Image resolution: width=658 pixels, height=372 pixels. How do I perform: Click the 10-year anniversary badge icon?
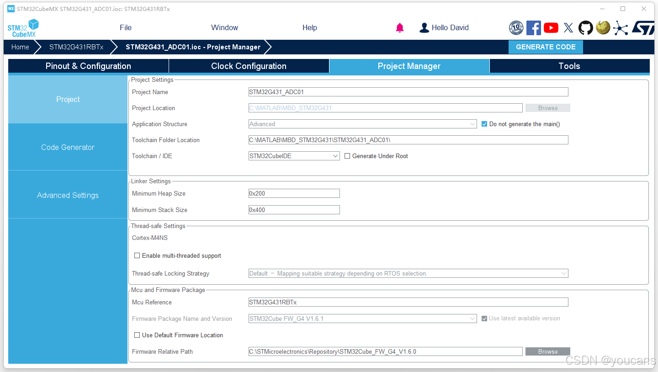point(516,28)
